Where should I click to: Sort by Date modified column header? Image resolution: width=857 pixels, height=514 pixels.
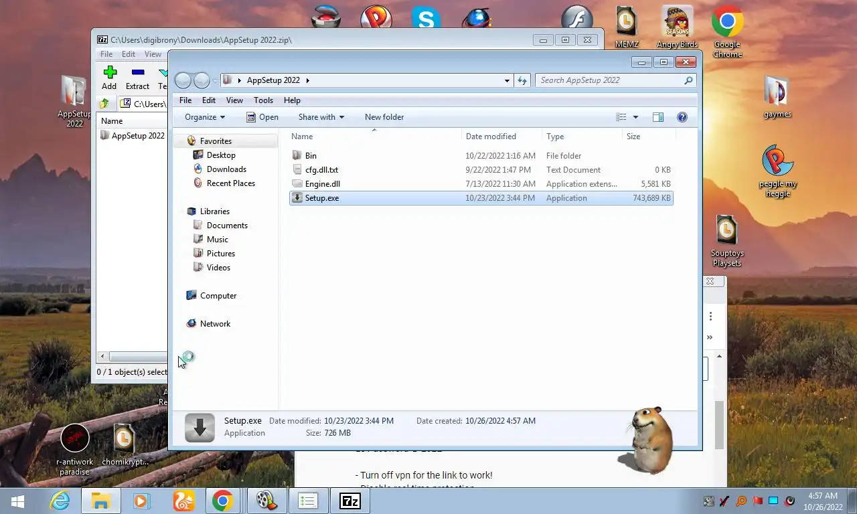[502, 137]
